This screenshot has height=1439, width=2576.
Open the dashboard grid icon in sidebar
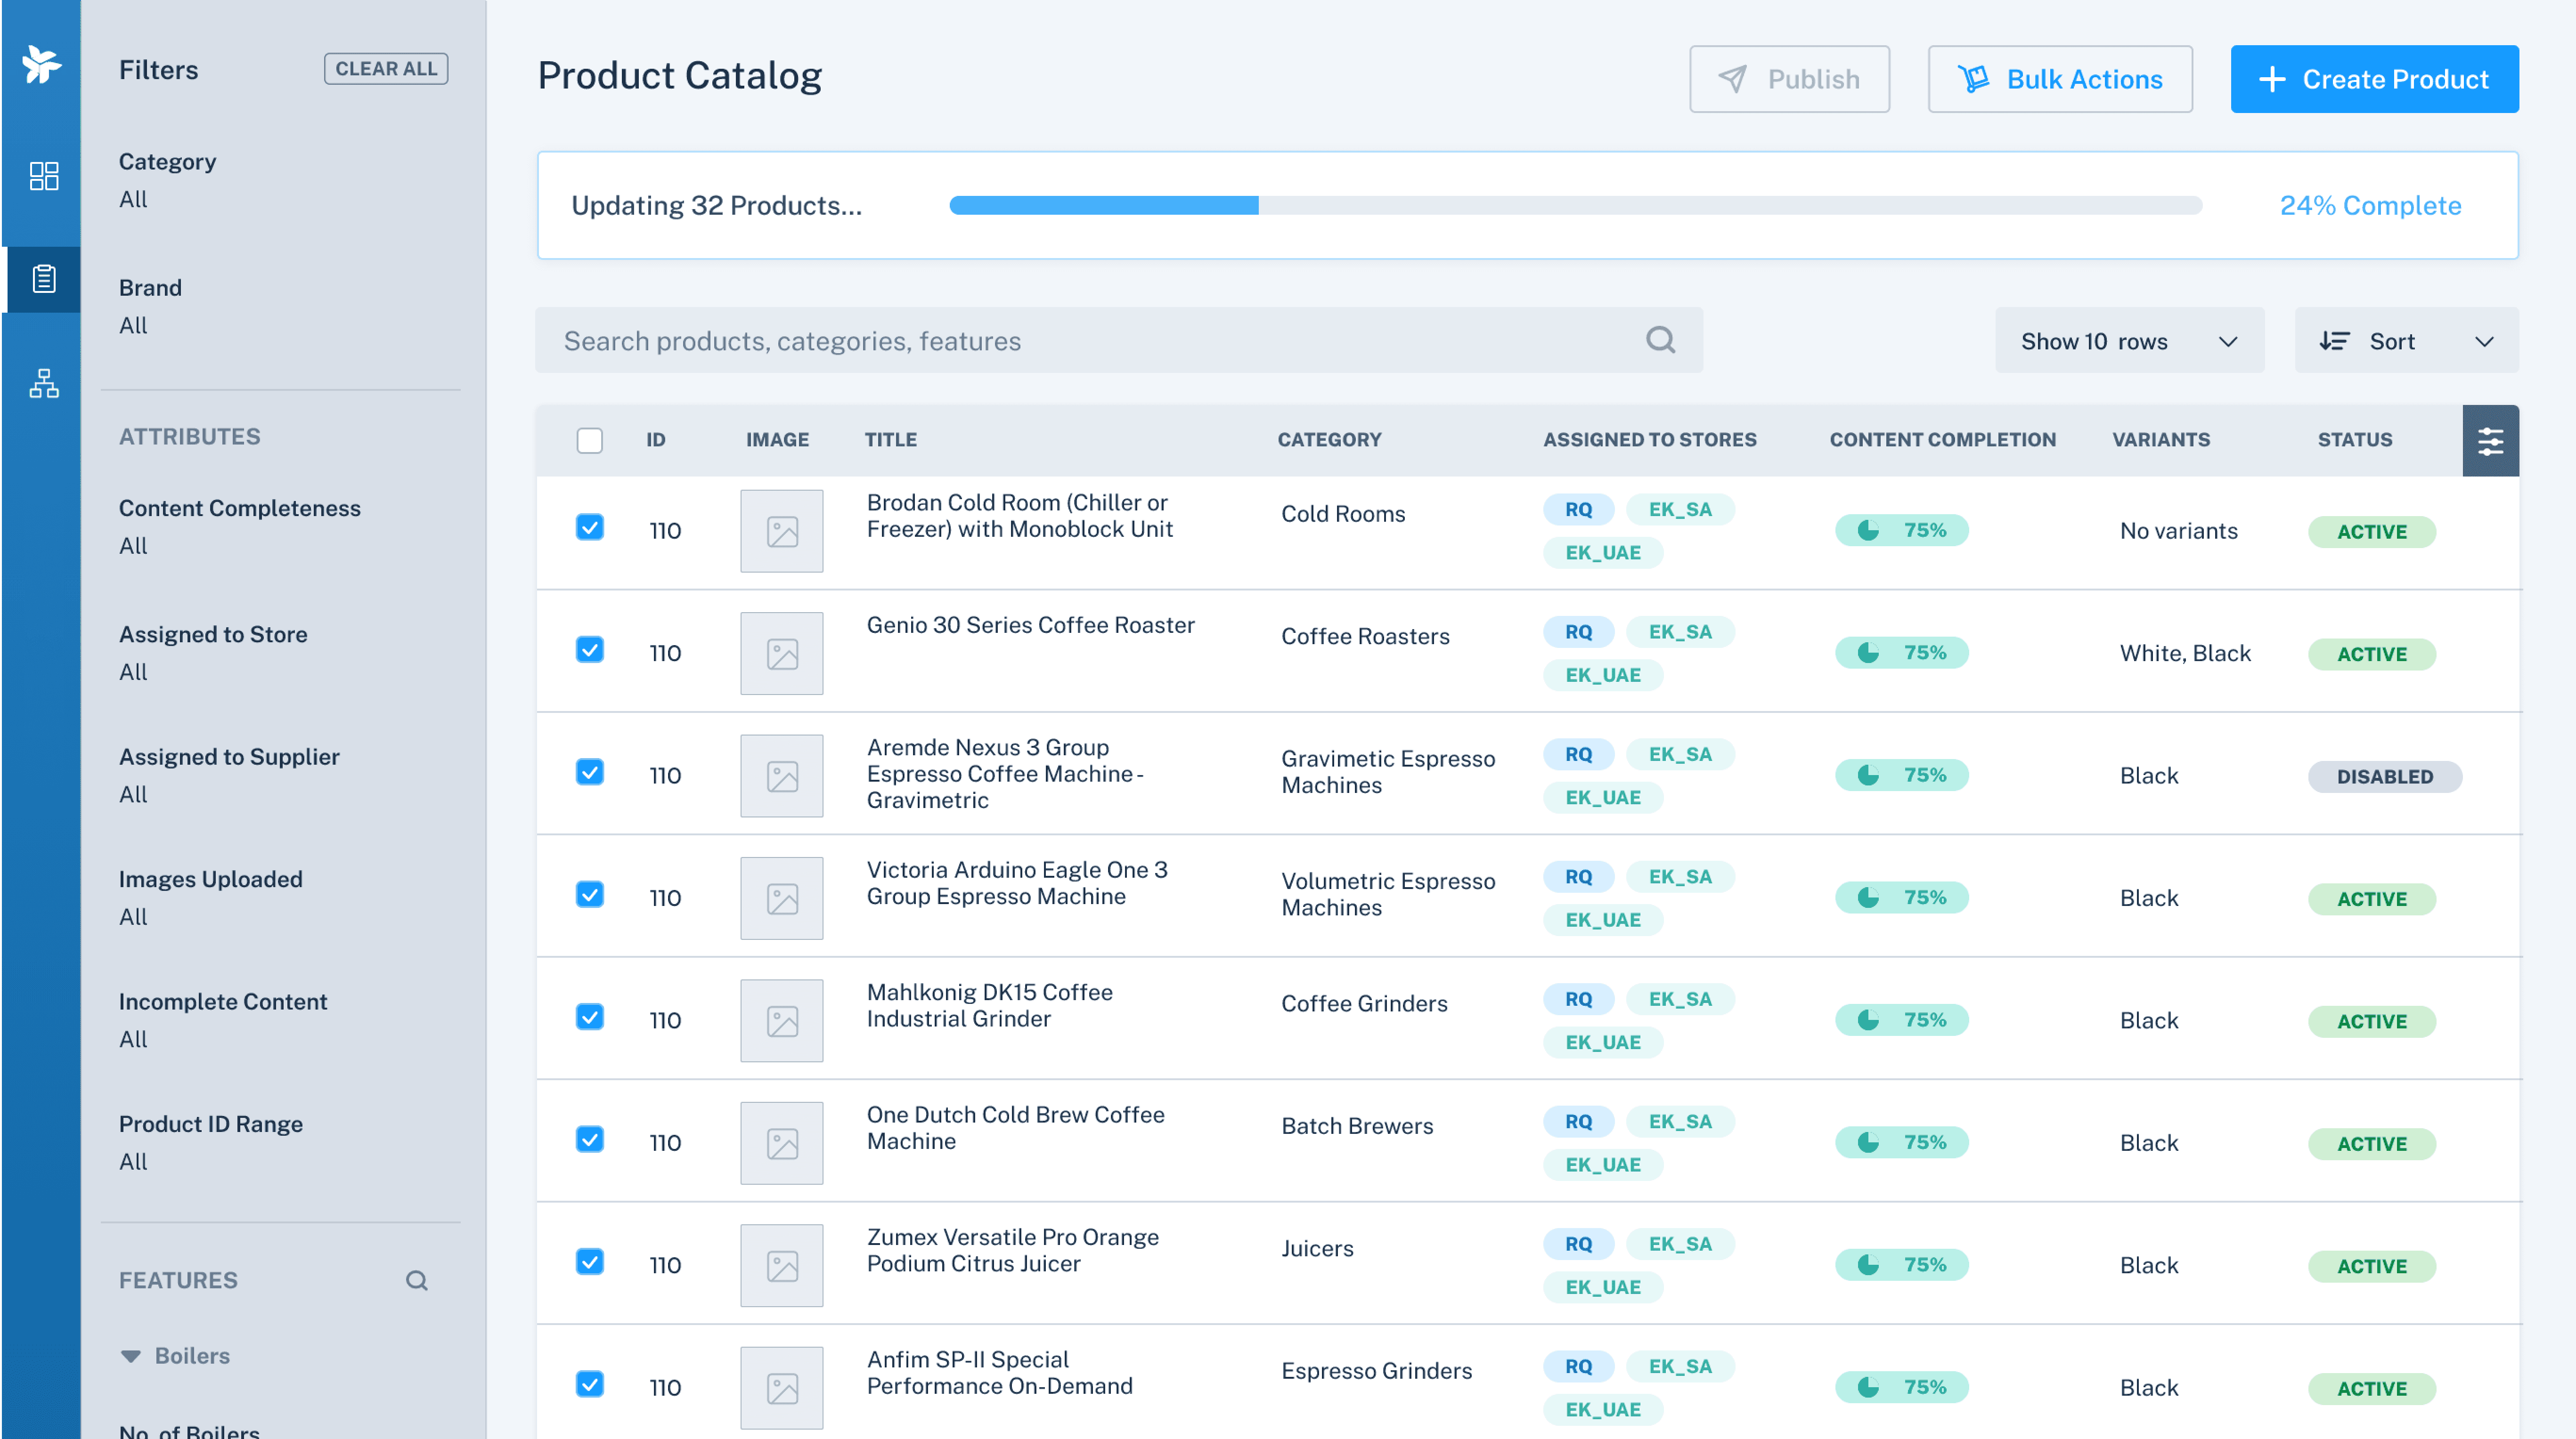(x=43, y=176)
